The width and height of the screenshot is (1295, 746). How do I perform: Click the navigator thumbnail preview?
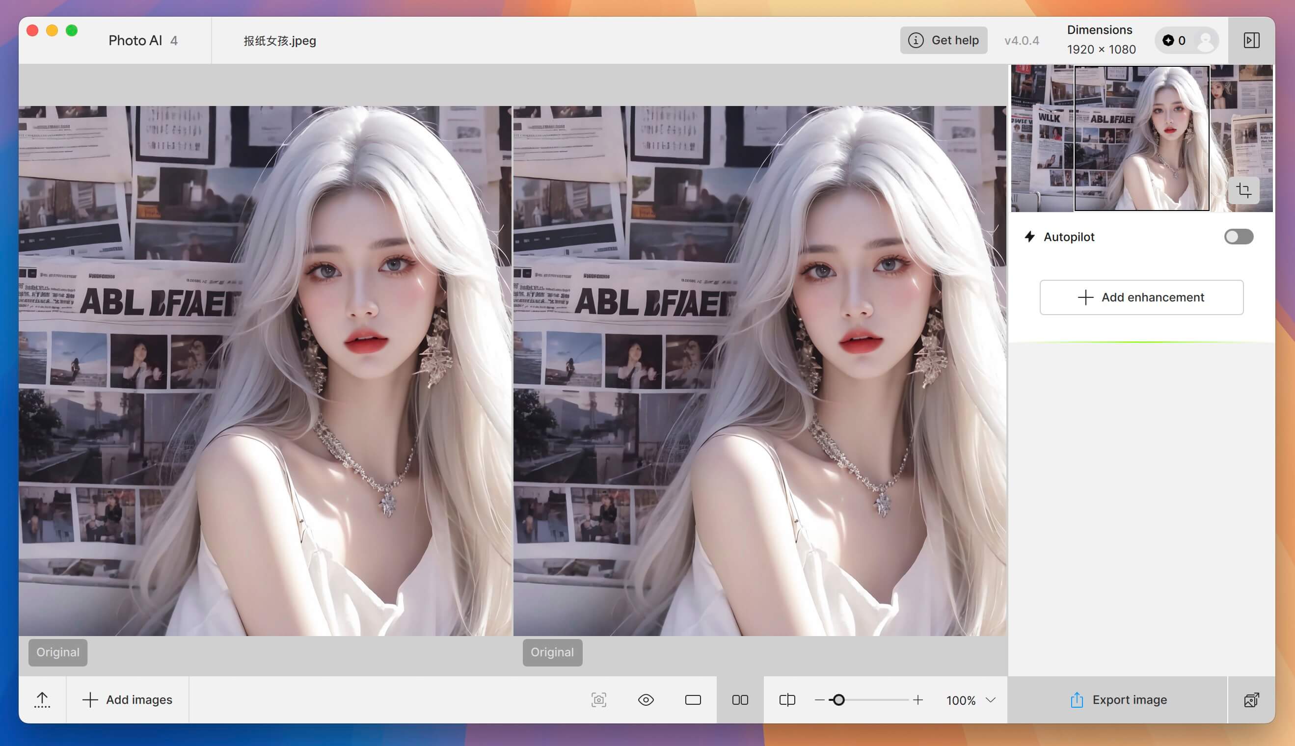[1141, 138]
